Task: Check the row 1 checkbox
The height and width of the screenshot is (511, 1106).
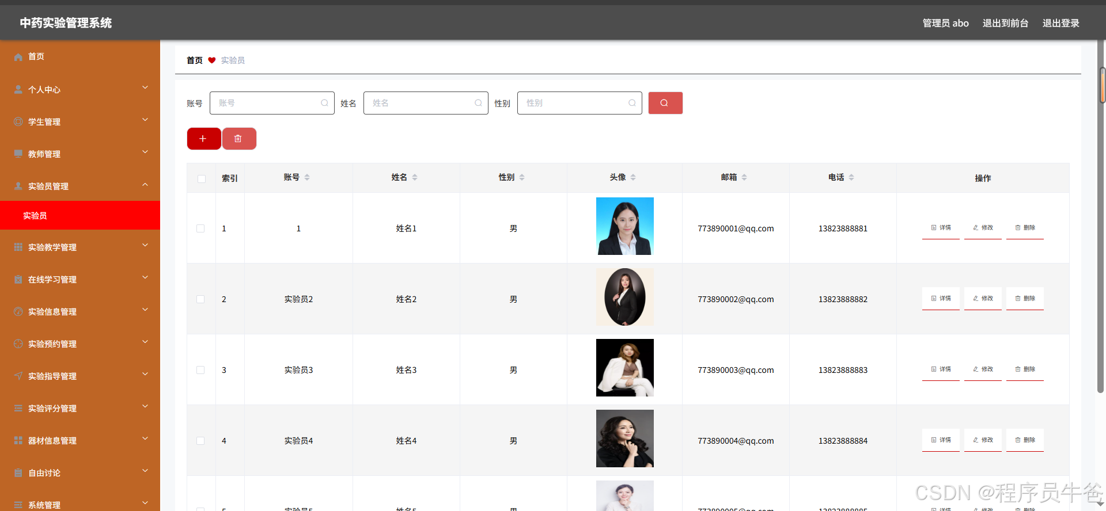Action: [x=200, y=228]
